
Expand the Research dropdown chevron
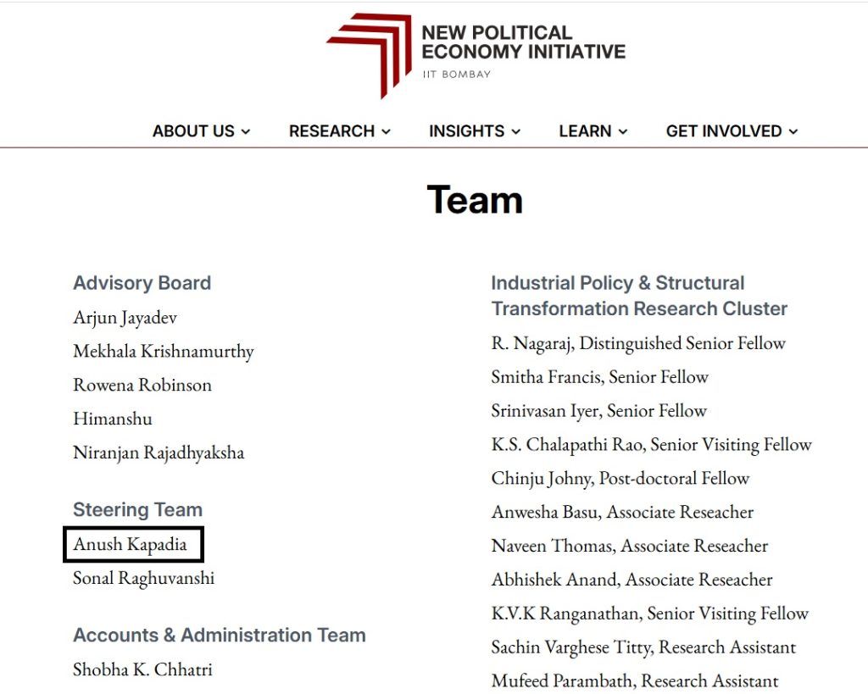(x=386, y=132)
